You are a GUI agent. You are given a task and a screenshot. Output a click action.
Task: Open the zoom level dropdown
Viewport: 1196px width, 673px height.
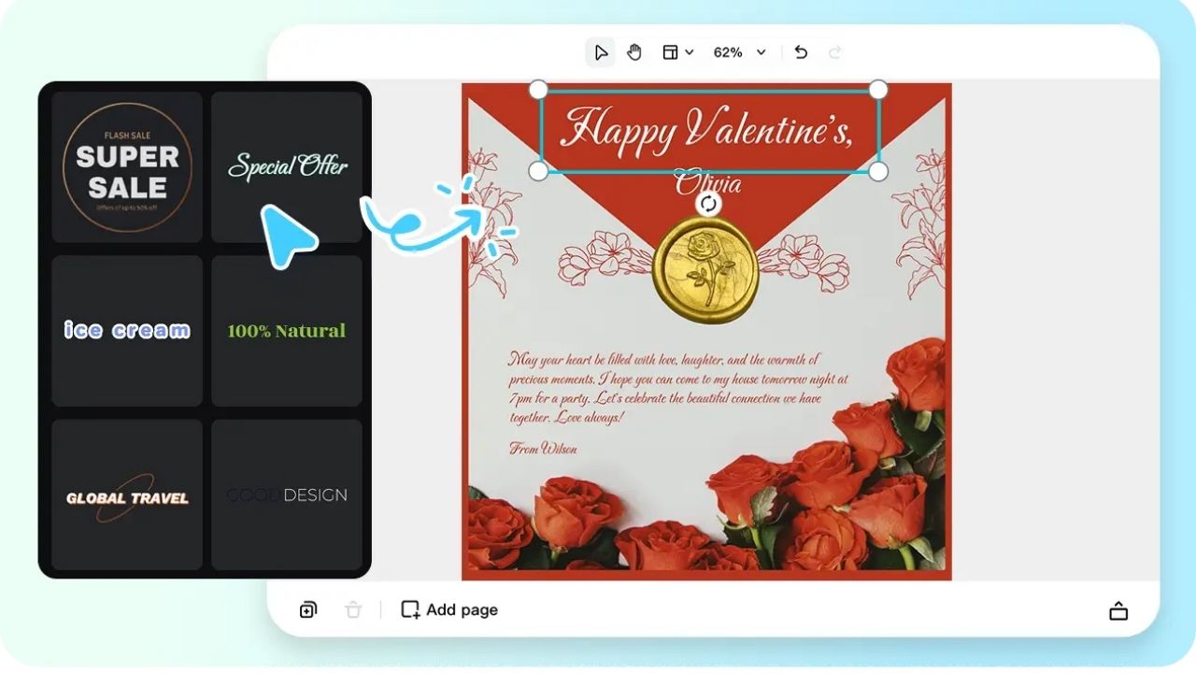738,52
